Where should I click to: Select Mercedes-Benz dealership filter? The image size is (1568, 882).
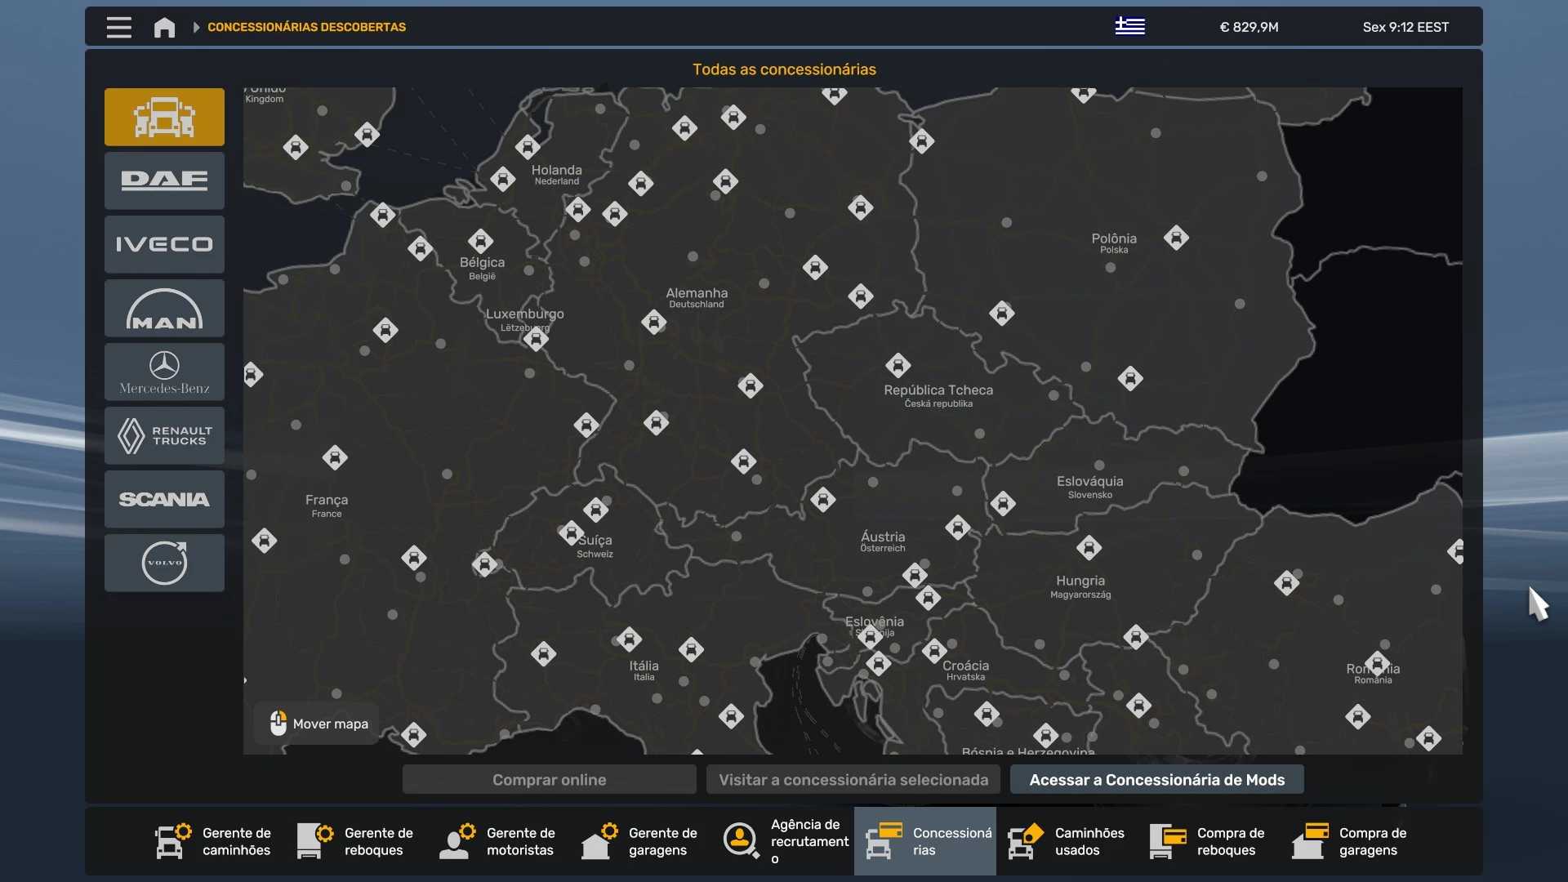164,372
